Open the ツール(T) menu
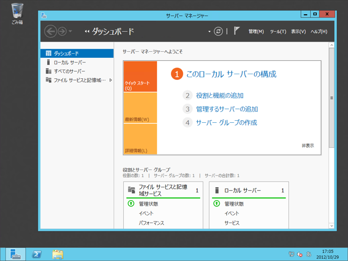This screenshot has width=348, height=261. tap(278, 32)
